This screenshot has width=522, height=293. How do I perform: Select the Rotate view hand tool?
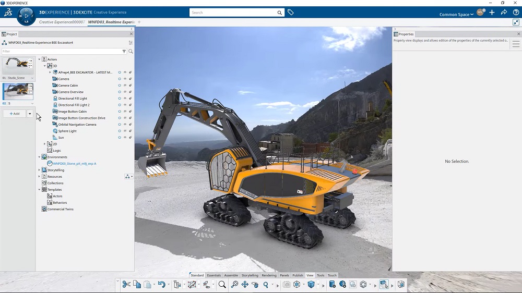click(255, 284)
